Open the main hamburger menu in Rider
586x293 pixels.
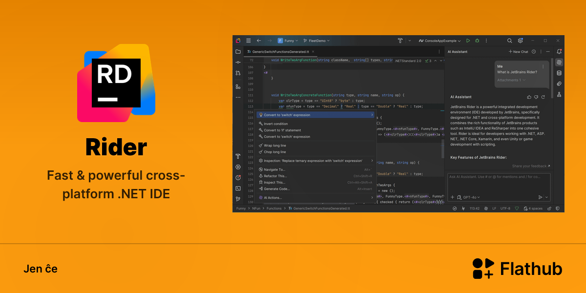tap(249, 41)
